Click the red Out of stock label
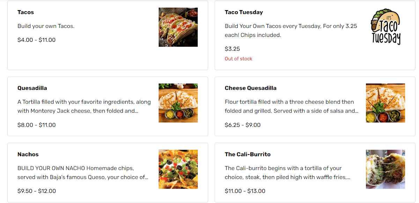The width and height of the screenshot is (419, 203). coord(238,59)
